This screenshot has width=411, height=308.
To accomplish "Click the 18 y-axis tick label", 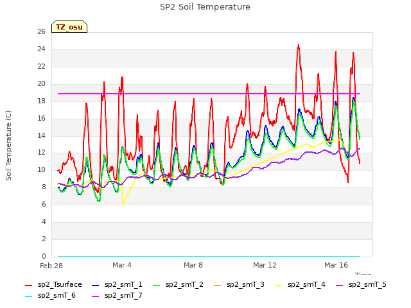I will [x=41, y=101].
